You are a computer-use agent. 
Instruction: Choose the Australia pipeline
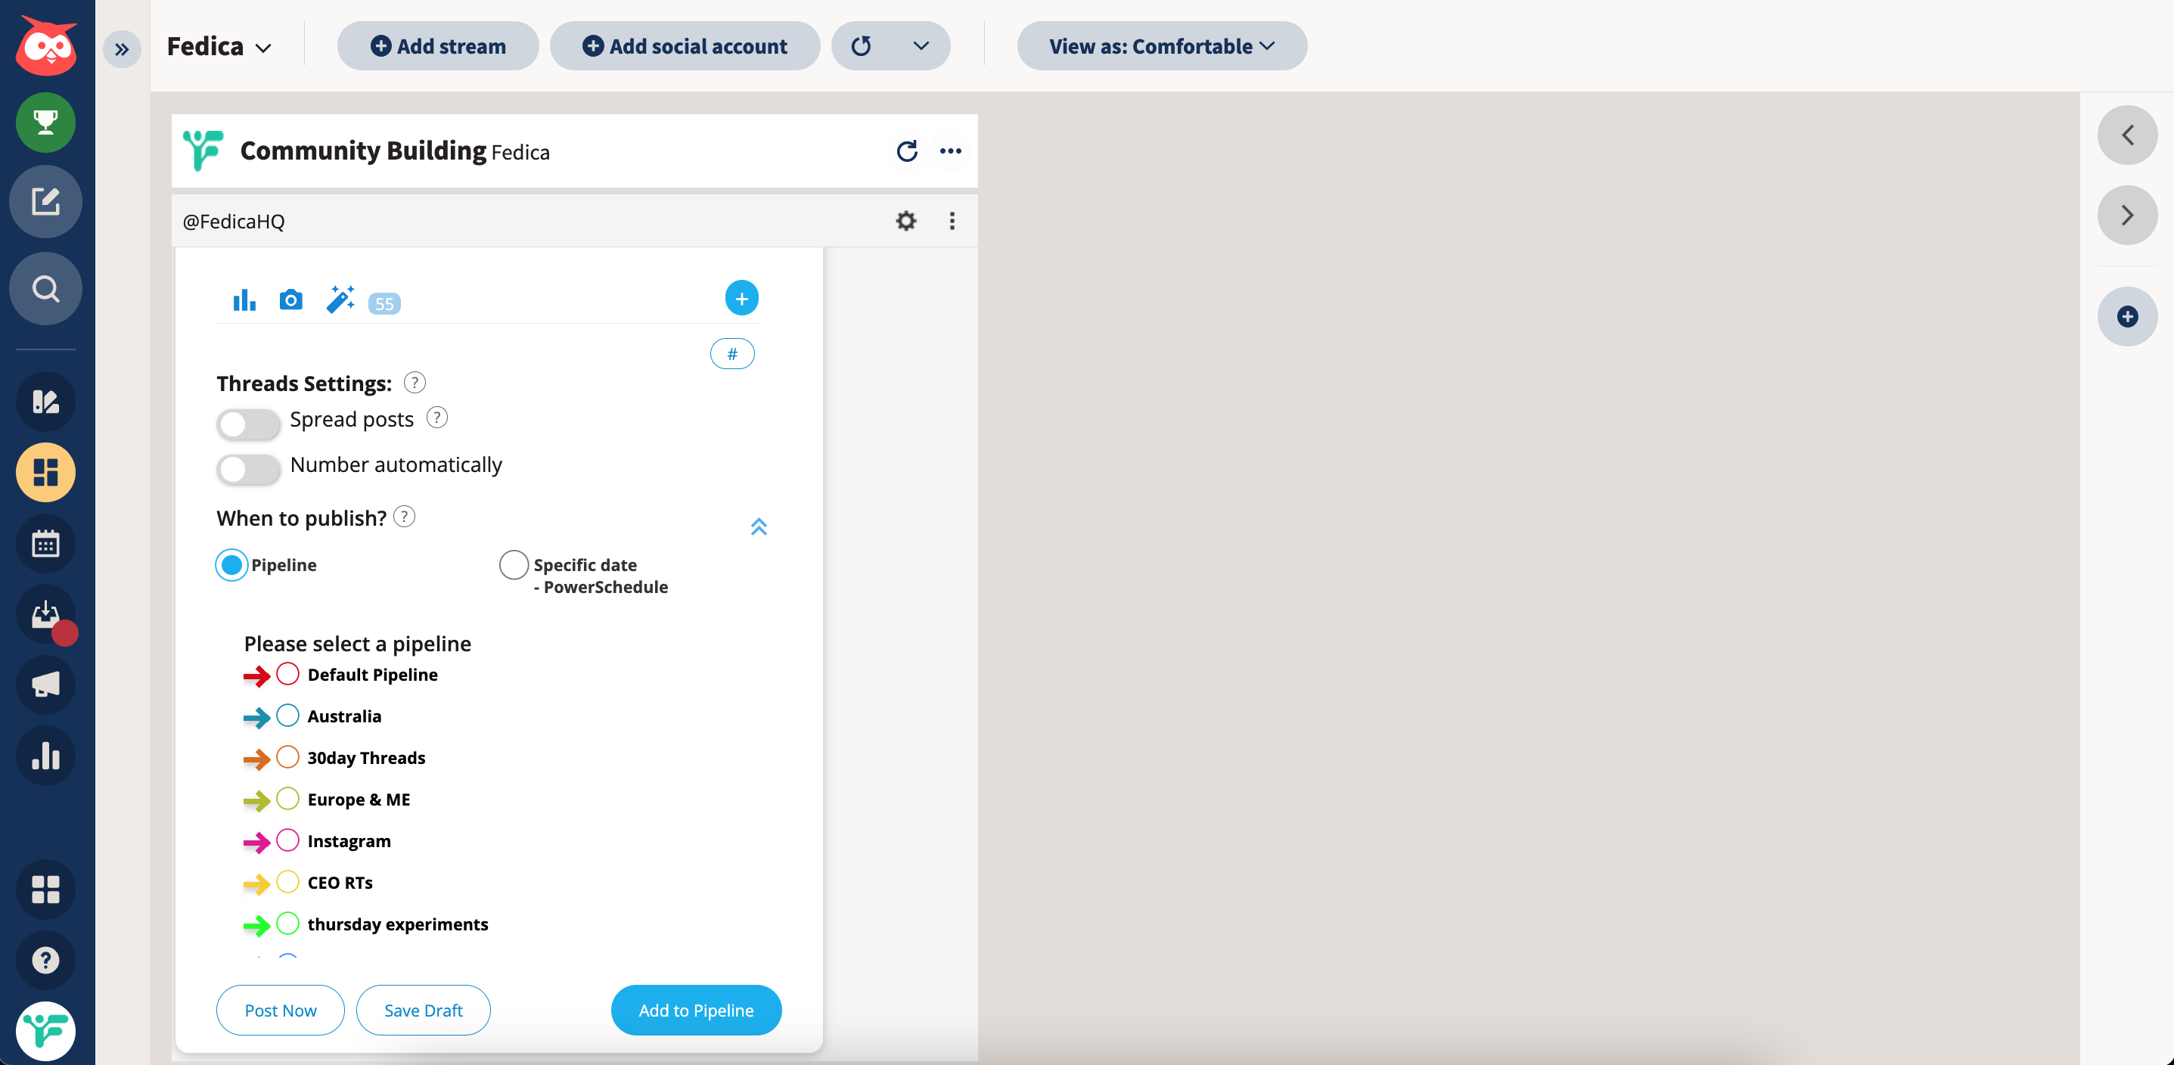pyautogui.click(x=287, y=716)
